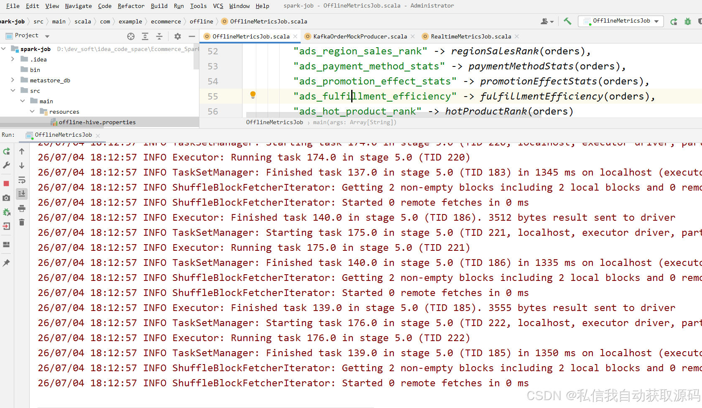Toggle scroll to end of console
The image size is (702, 408).
pos(22,194)
